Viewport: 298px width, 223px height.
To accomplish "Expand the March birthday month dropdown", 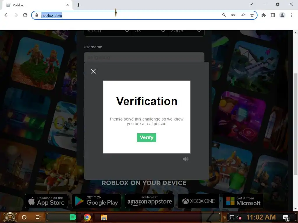I will coord(108,33).
